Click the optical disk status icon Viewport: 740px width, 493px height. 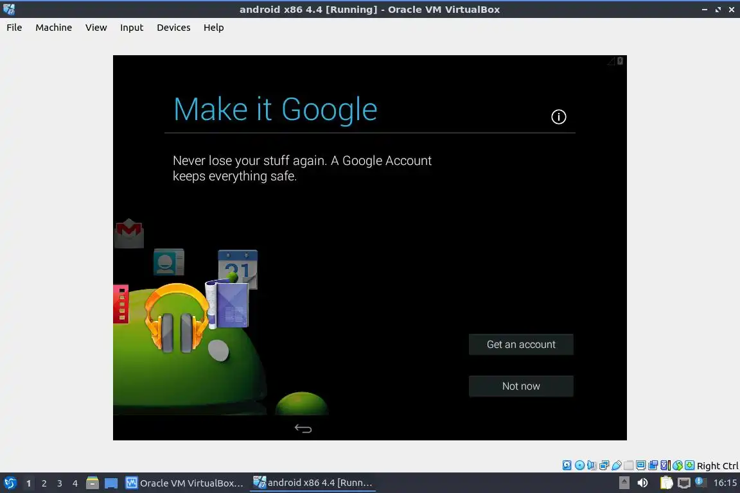pos(579,465)
